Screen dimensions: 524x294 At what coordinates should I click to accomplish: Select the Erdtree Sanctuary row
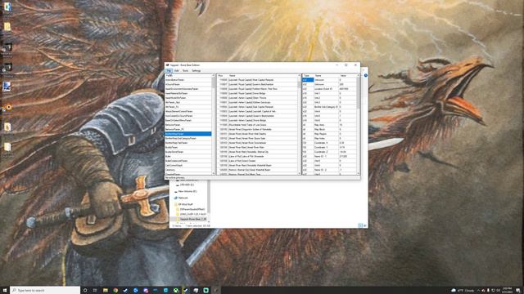coord(257,102)
